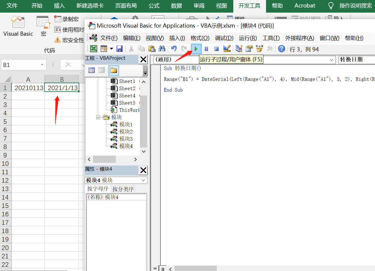Viewport: 375px width, 271px height.
Task: Open the 视图(V) menu in VBA editor
Action: click(155, 38)
